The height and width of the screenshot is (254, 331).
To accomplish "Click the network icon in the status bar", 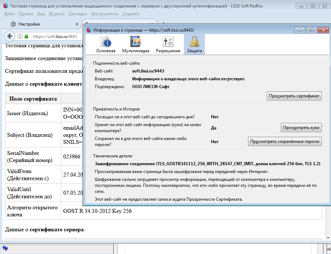I will (5, 249).
